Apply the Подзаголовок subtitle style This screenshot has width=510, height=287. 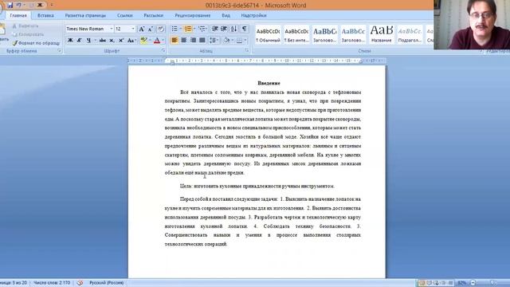point(410,35)
